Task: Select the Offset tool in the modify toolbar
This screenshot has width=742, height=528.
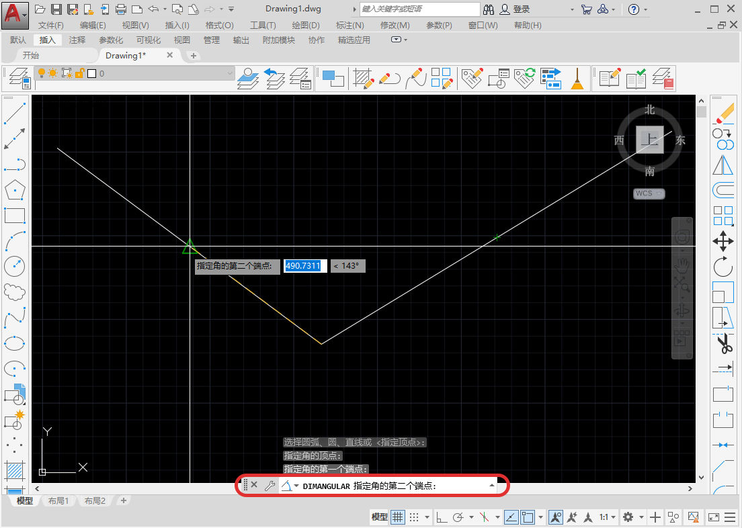Action: tap(723, 190)
